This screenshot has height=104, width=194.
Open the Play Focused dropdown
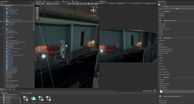(x=150, y=4)
